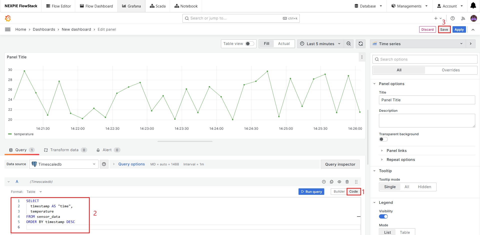Open Query inspector
Screen dimensions: 480x235
point(340,164)
